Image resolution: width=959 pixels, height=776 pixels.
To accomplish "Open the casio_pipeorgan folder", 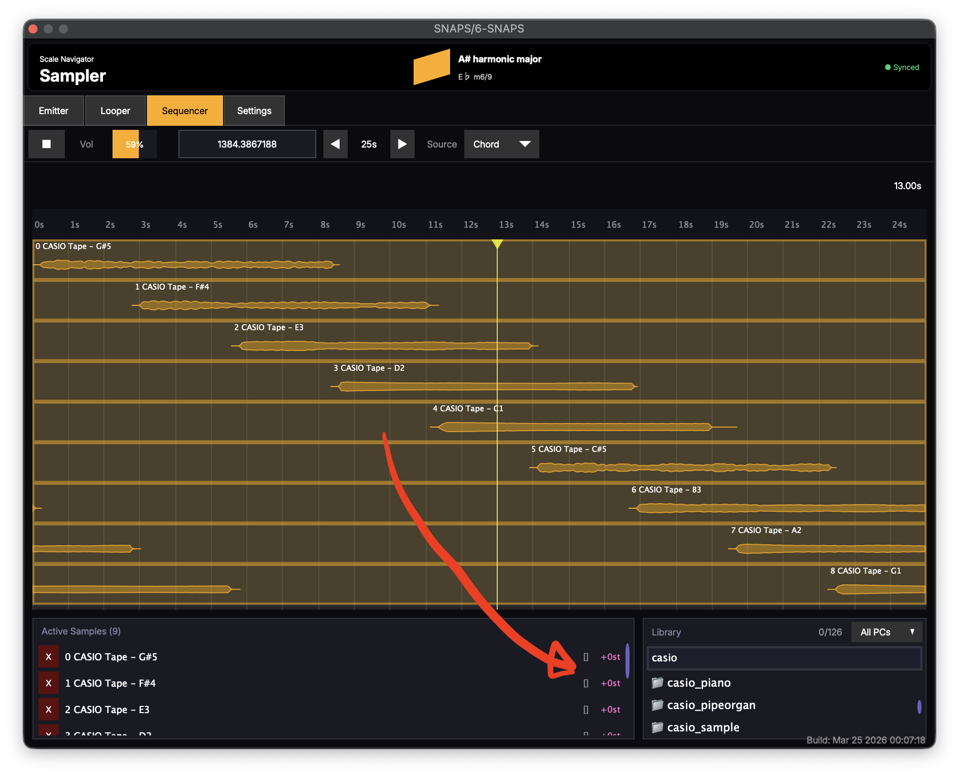I will (704, 705).
